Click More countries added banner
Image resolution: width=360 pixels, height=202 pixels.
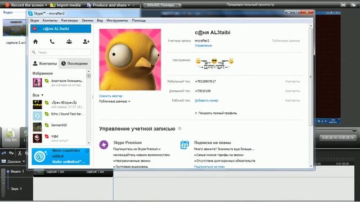click(x=61, y=157)
